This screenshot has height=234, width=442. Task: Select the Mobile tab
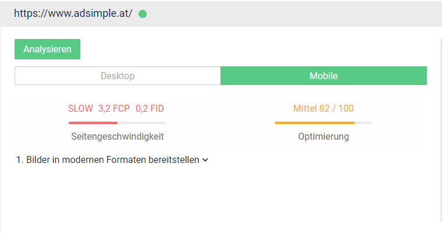(x=323, y=76)
